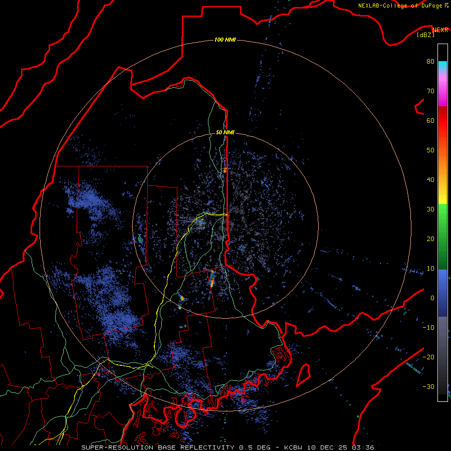The height and width of the screenshot is (451, 451).
Task: Click the SUPER-RESOLUTION BASE REFLECTIVITY caption text
Action: (x=158, y=447)
